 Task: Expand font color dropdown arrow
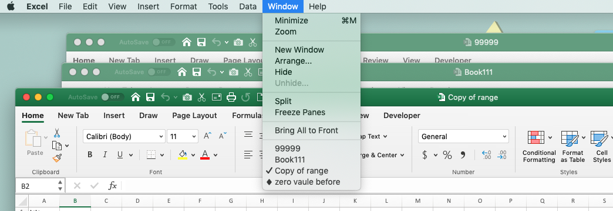tap(215, 155)
